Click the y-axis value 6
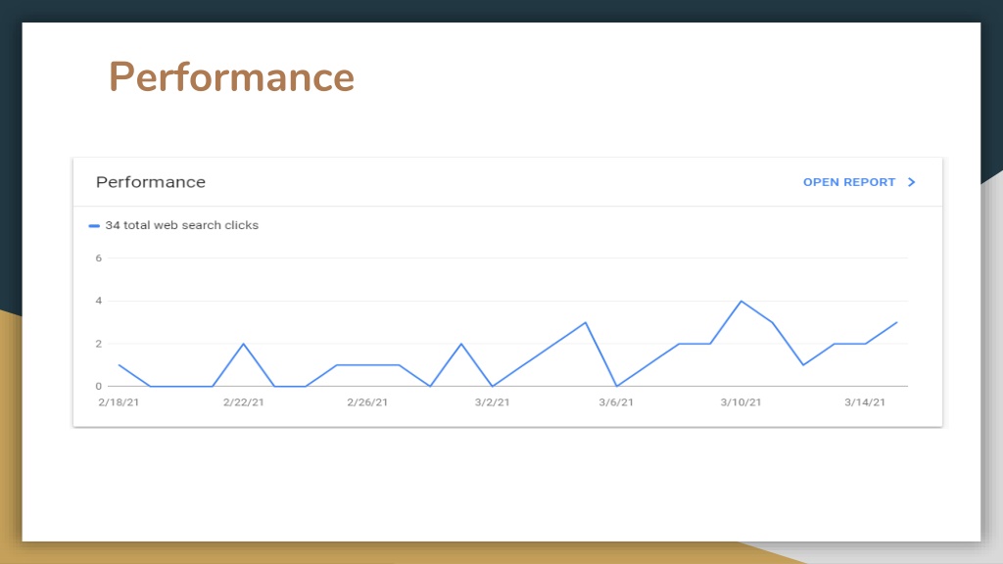1003x564 pixels. click(99, 258)
